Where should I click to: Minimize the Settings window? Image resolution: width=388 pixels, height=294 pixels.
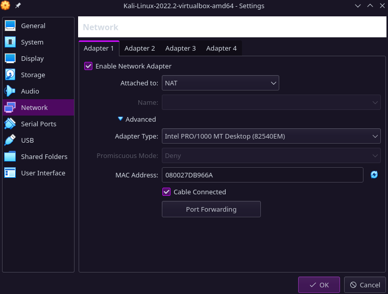pos(358,6)
